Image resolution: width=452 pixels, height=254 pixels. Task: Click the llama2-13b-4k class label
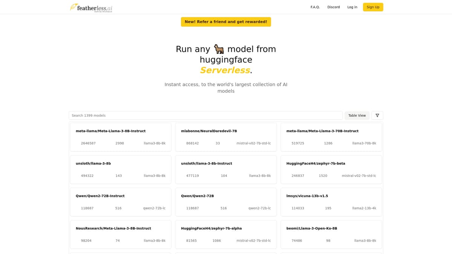[x=364, y=208]
